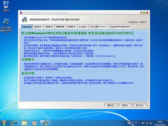Click the installer logo icon in header
This screenshot has height=126, width=168.
25,19
